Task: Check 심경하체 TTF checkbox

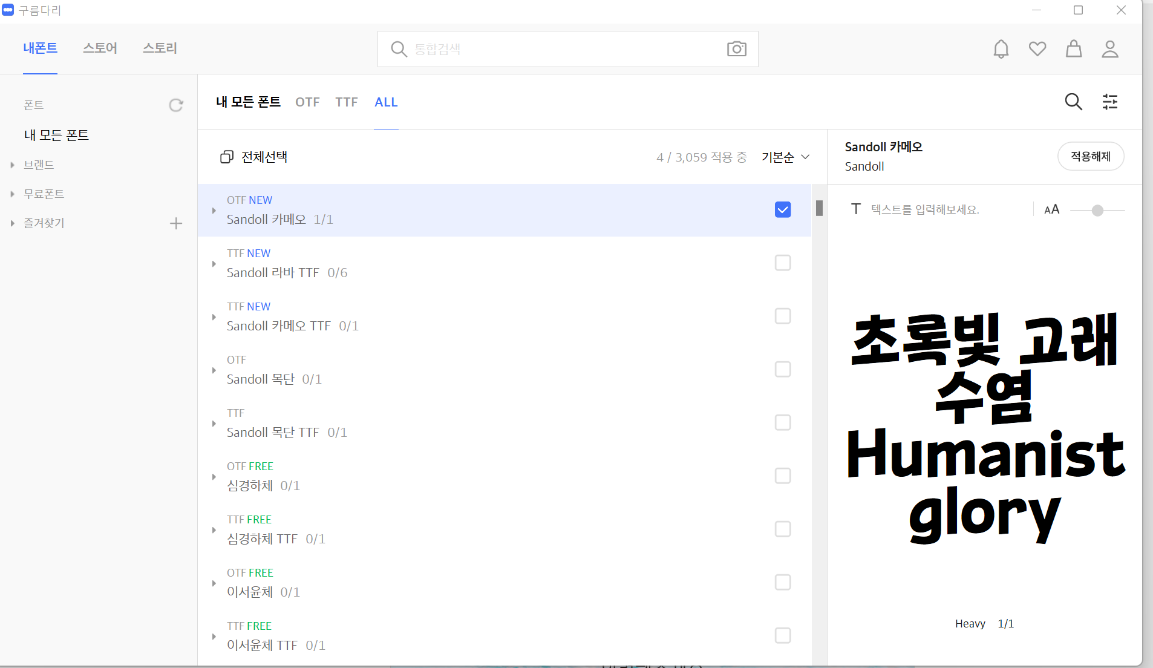Action: [783, 529]
